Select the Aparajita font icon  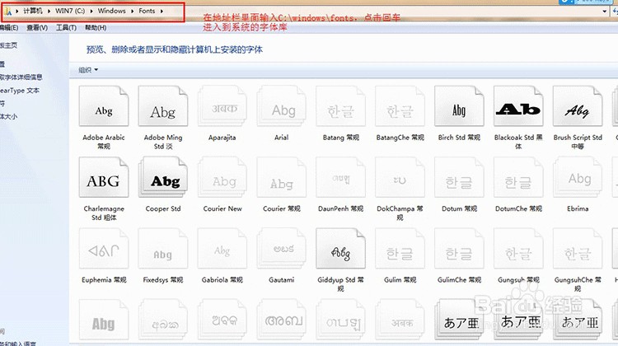(222, 106)
